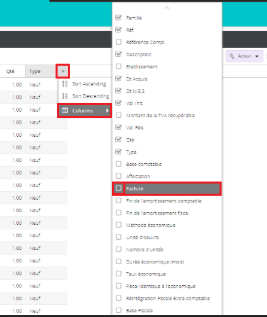This screenshot has height=317, width=267.
Task: Uncheck the Dt Acquis. column checkbox
Action: 119,79
